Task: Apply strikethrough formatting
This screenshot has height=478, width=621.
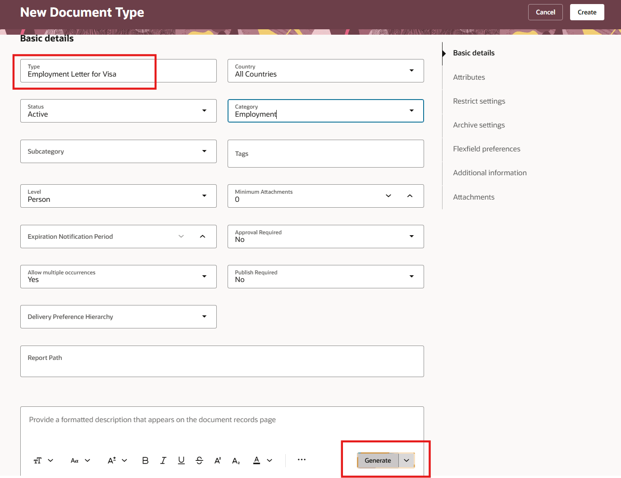Action: 199,460
